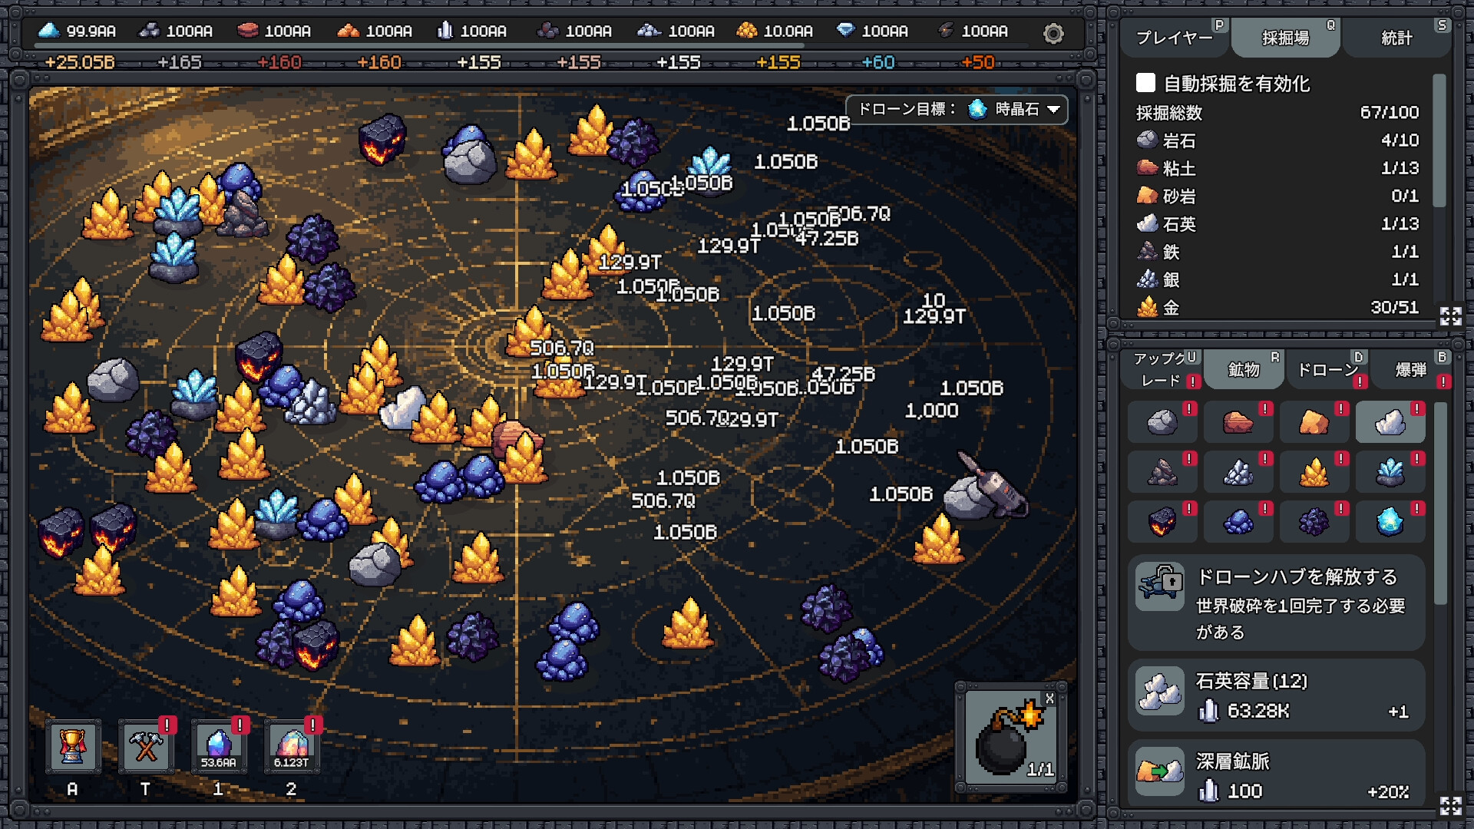The height and width of the screenshot is (829, 1474).
Task: Enable the 自動採掘を有効化 checkbox
Action: (1145, 83)
